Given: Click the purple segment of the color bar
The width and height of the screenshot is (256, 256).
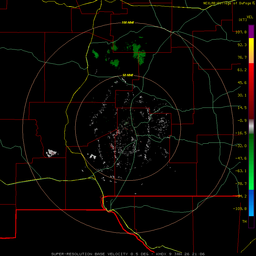Looking at the screenshot, I should click(251, 32).
